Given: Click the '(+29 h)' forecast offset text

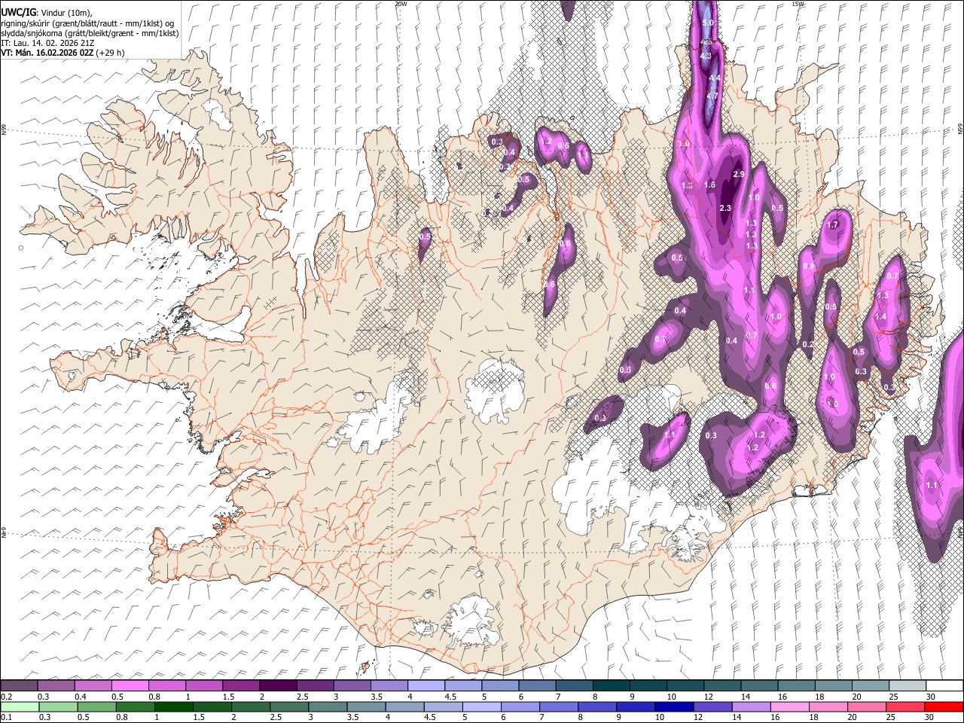Looking at the screenshot, I should 111,53.
